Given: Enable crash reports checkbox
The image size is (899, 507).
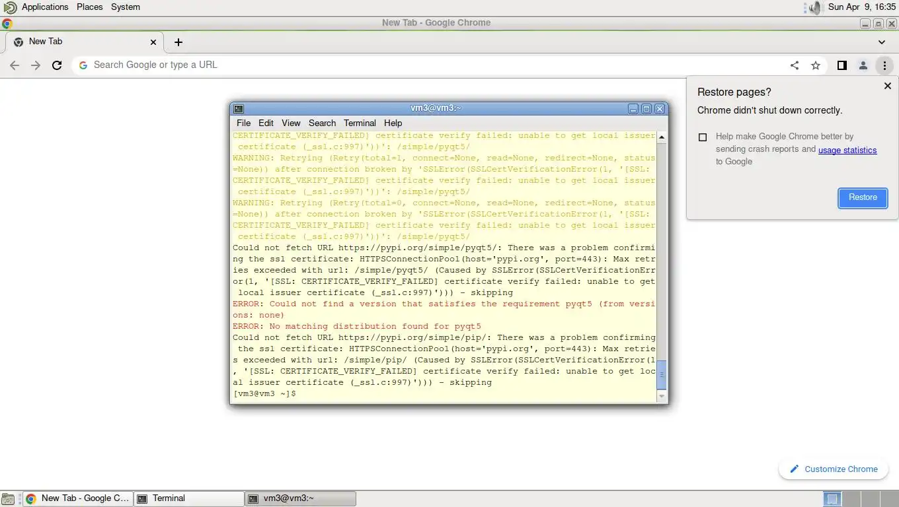Looking at the screenshot, I should point(703,137).
